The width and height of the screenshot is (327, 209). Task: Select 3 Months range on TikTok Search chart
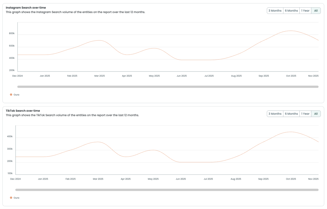pyautogui.click(x=275, y=114)
